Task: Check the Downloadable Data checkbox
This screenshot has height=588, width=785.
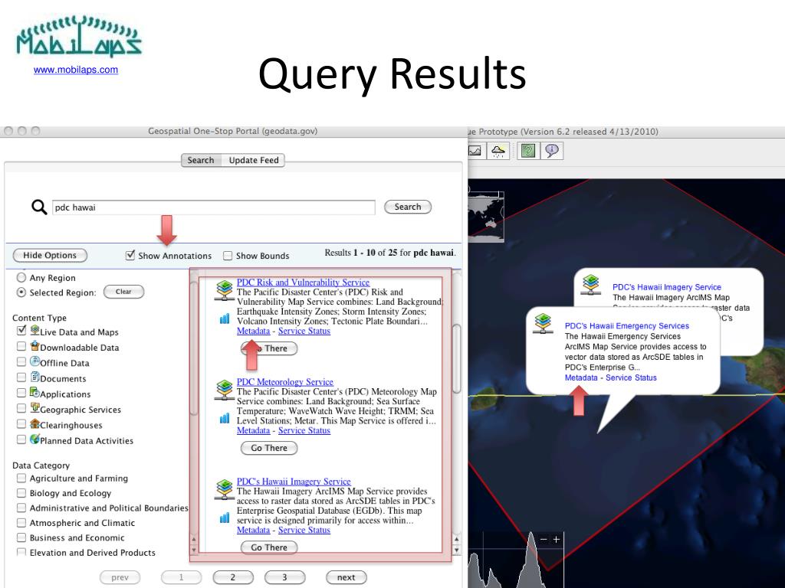Action: [21, 346]
